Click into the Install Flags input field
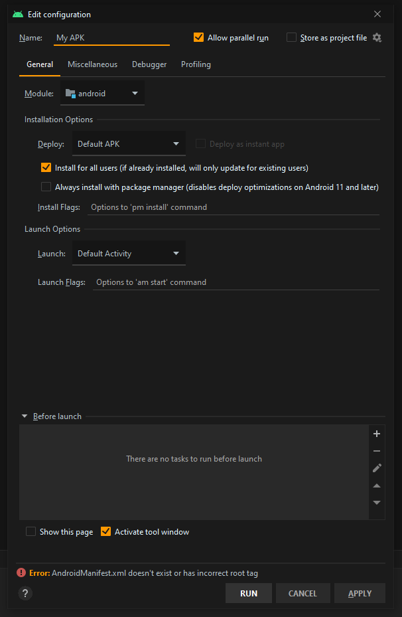The height and width of the screenshot is (617, 402). [x=234, y=207]
